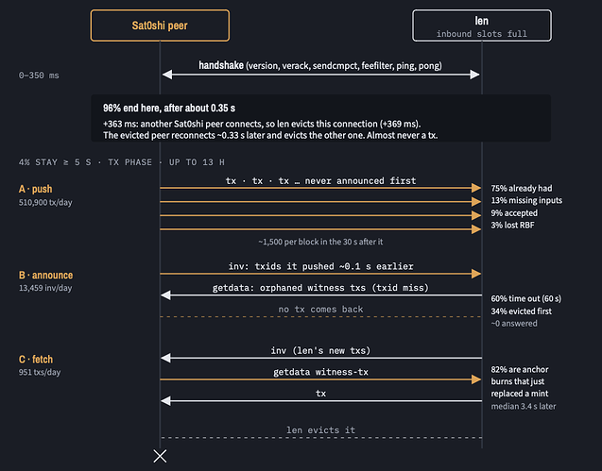
Task: Click the 96% end here note heading
Action: [x=169, y=109]
